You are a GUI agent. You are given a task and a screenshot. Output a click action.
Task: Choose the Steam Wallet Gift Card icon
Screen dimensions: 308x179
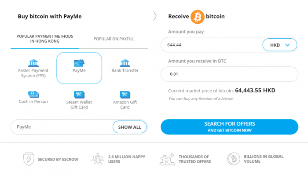(79, 95)
